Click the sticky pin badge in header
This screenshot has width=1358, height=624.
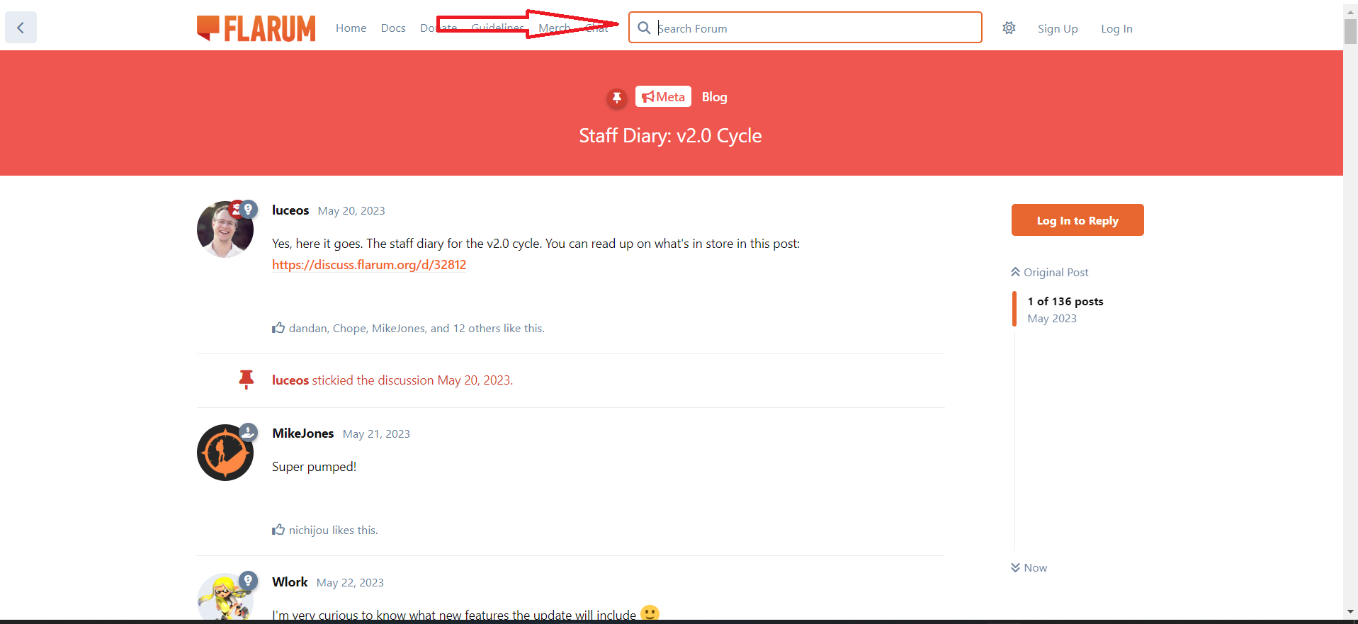[617, 97]
